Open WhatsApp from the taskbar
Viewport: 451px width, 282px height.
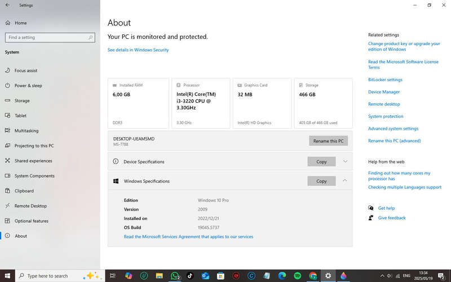(x=175, y=276)
